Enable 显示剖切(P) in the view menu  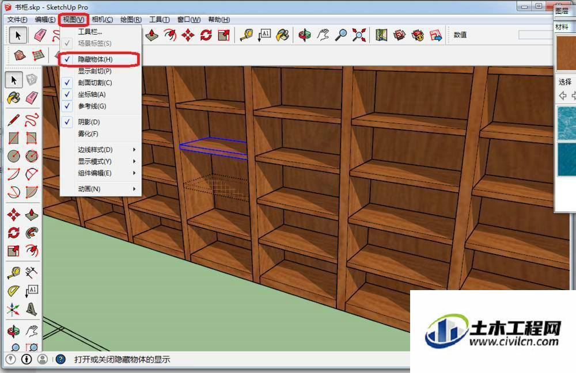point(101,71)
